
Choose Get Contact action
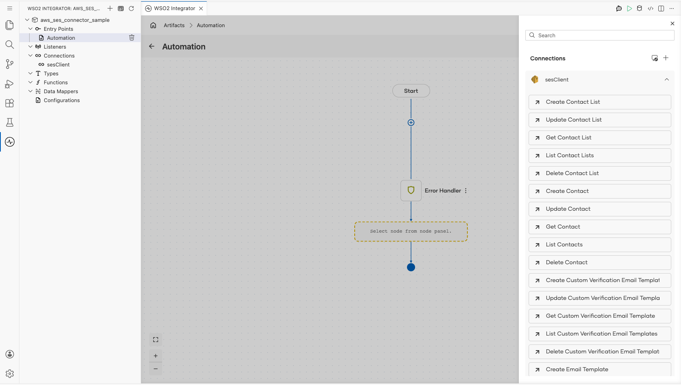[x=600, y=227]
